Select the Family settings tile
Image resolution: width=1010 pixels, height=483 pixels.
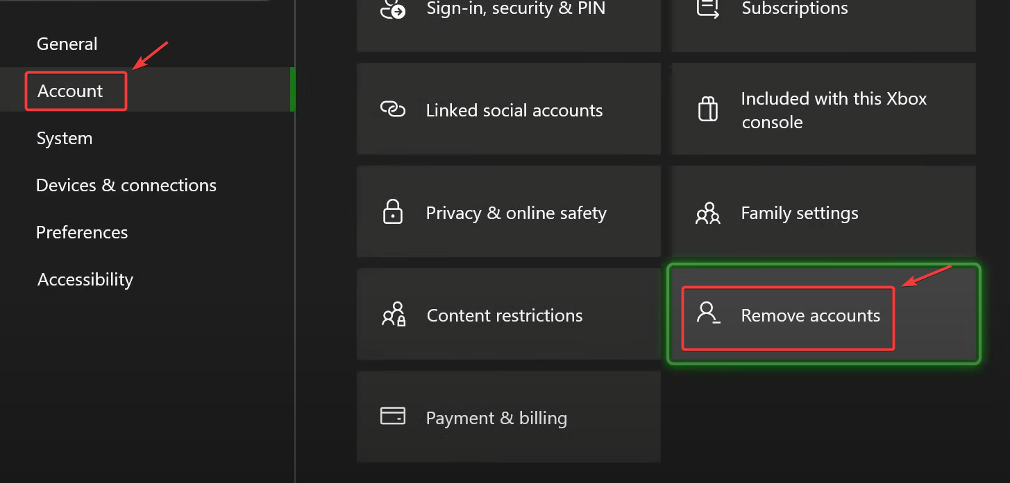(823, 213)
